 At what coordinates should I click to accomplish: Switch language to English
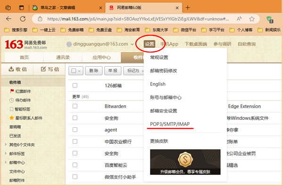click(x=158, y=84)
